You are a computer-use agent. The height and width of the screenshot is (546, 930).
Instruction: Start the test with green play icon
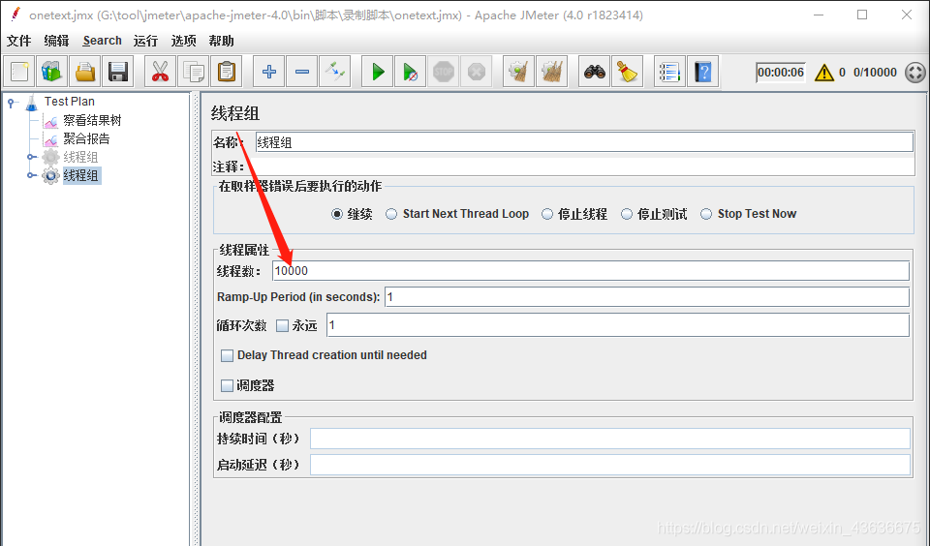pos(377,72)
